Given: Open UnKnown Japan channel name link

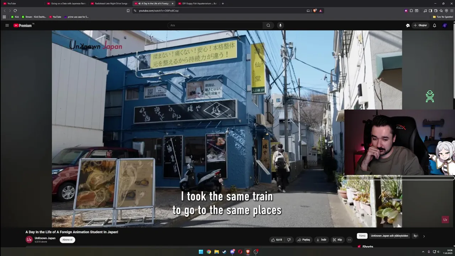Looking at the screenshot, I should (45, 238).
